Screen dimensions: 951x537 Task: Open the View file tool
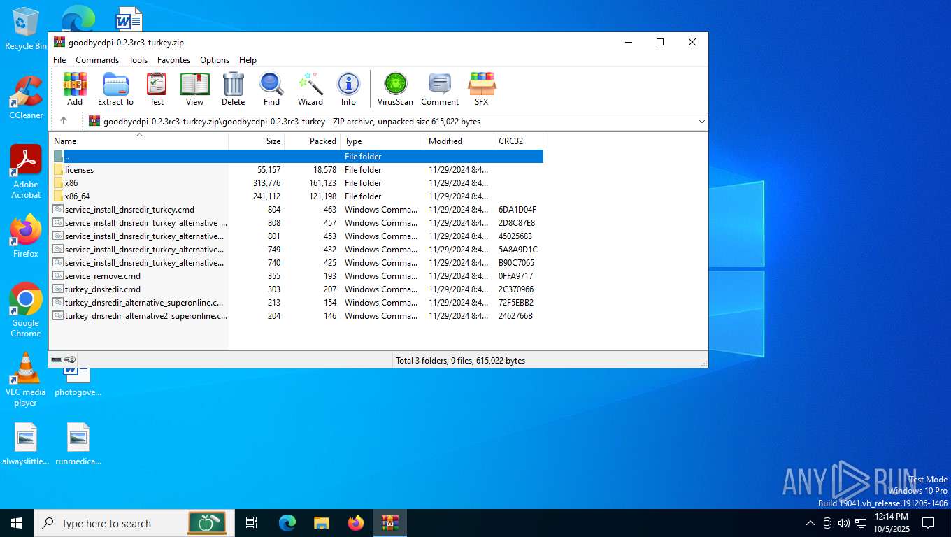click(194, 89)
